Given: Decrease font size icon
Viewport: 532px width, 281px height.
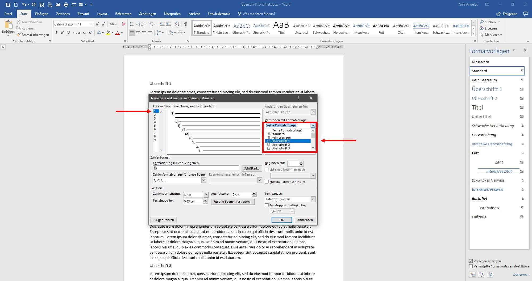Looking at the screenshot, I should [x=103, y=24].
